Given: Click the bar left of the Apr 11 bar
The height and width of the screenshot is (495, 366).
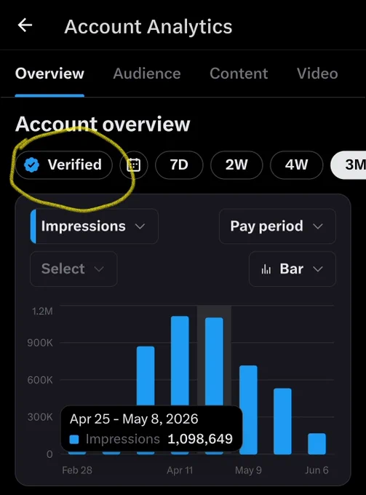Looking at the screenshot, I should click(146, 376).
